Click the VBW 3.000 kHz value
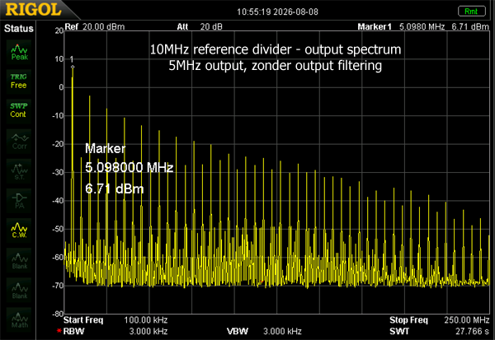The width and height of the screenshot is (495, 340). [x=282, y=331]
